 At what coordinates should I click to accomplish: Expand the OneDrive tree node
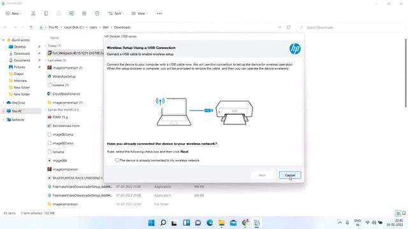tap(3, 102)
